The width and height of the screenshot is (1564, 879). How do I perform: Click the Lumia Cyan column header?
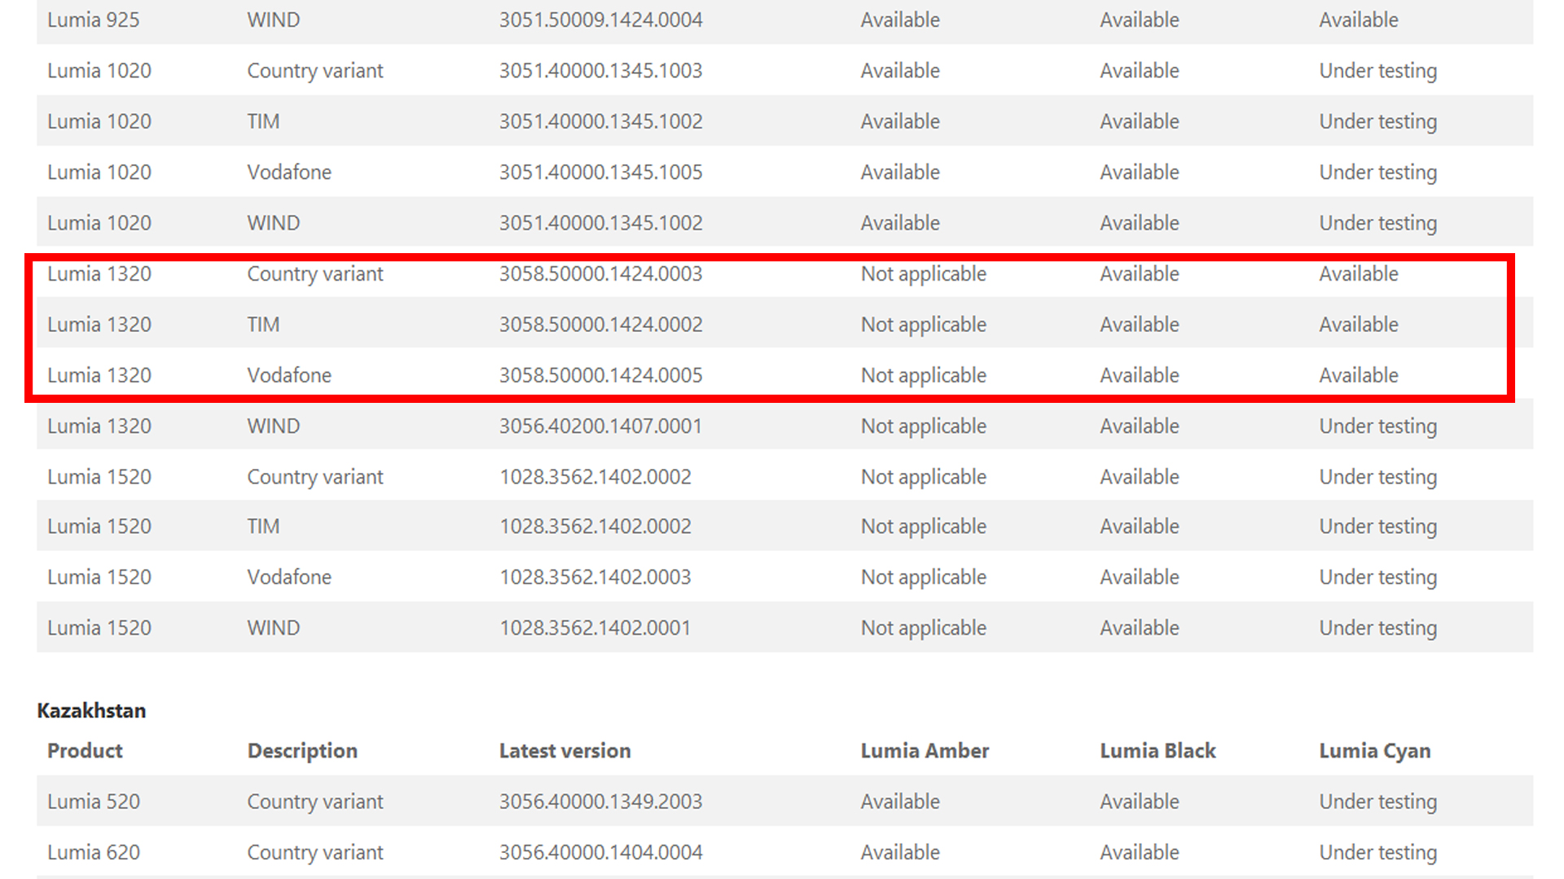[1374, 750]
